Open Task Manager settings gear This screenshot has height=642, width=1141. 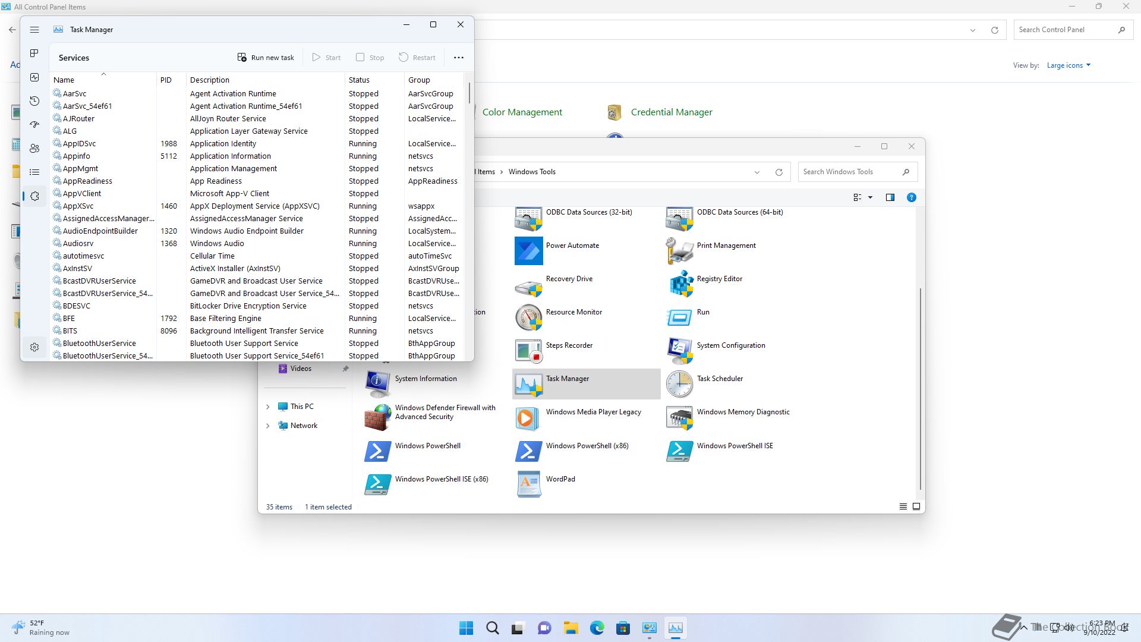pos(34,347)
